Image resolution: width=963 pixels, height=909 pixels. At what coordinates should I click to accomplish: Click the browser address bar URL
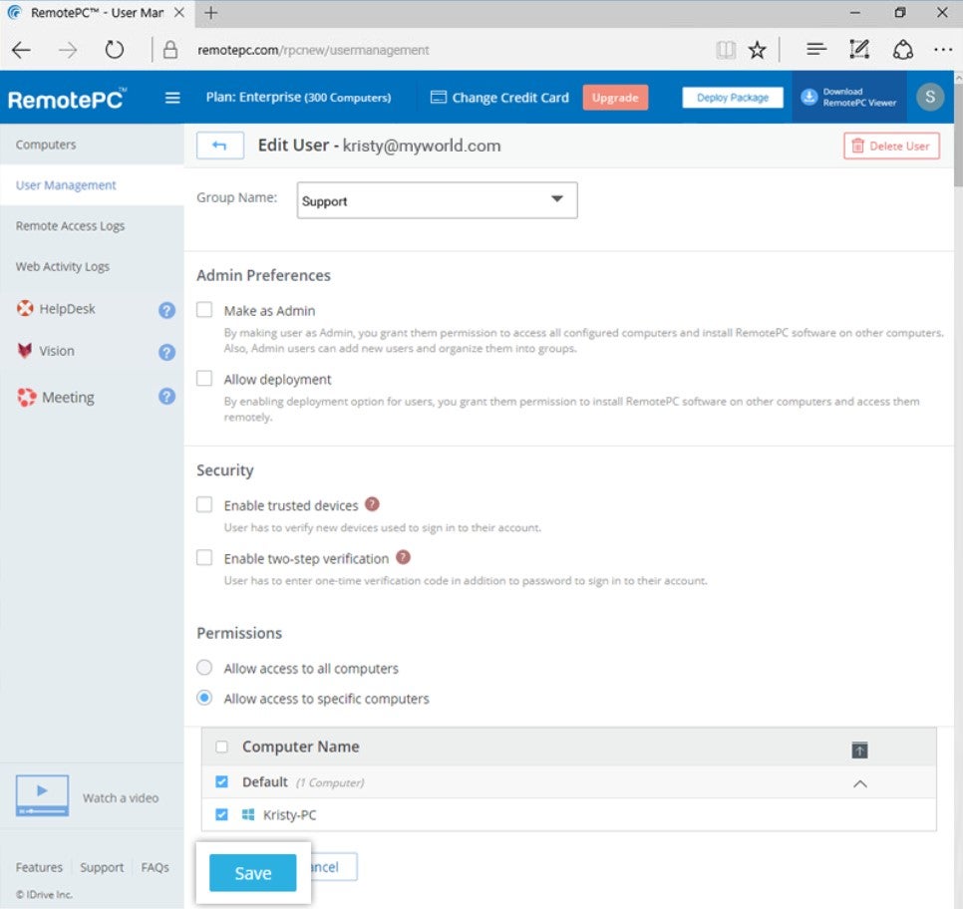click(313, 50)
